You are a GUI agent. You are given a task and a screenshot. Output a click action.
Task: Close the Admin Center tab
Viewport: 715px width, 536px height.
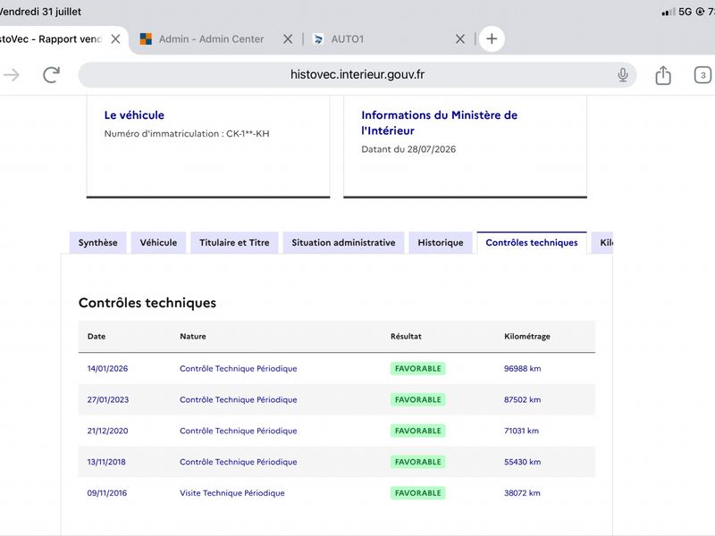(x=288, y=39)
